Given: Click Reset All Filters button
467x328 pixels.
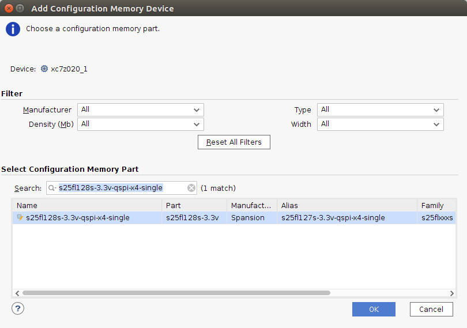Looking at the screenshot, I should coord(234,142).
